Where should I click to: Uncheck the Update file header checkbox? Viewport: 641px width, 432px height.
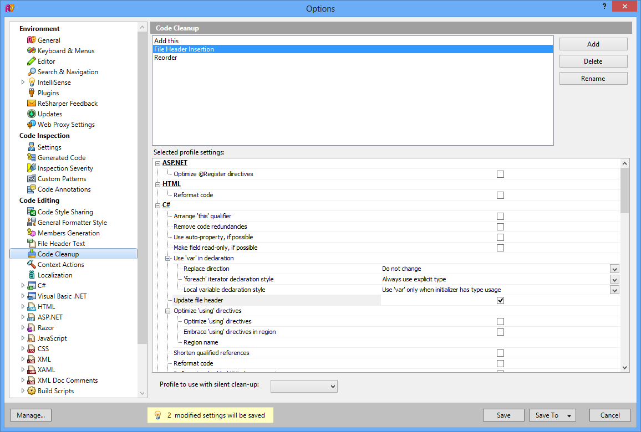[500, 300]
